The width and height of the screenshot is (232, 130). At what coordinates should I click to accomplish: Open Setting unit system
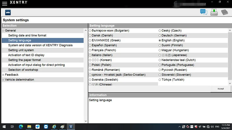coord(21,50)
